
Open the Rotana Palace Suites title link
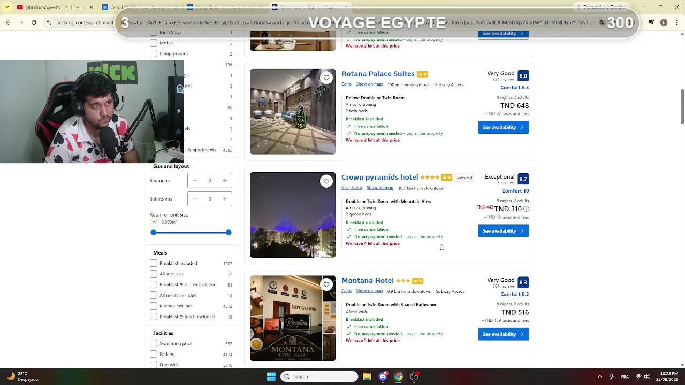pyautogui.click(x=378, y=74)
